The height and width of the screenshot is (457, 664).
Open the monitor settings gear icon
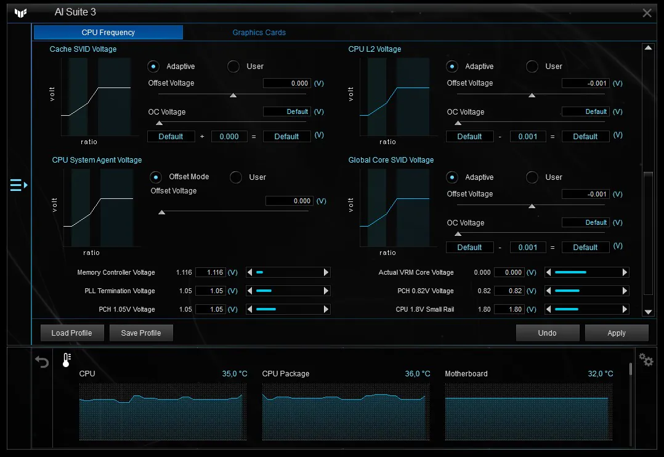tap(646, 360)
